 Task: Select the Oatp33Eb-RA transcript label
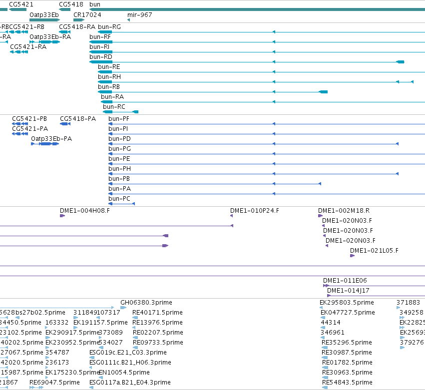click(50, 37)
